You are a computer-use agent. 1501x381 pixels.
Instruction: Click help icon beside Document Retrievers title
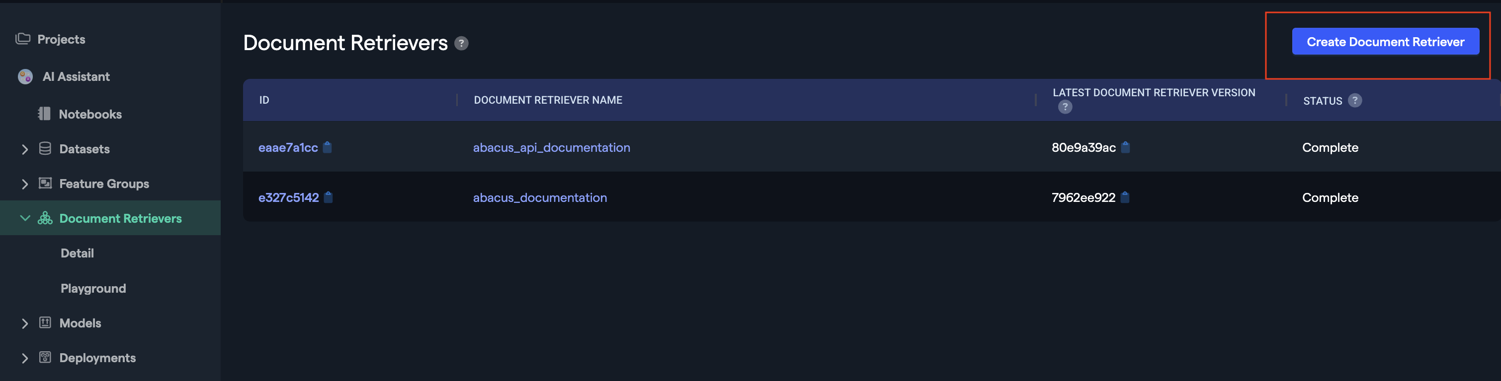[x=462, y=44]
